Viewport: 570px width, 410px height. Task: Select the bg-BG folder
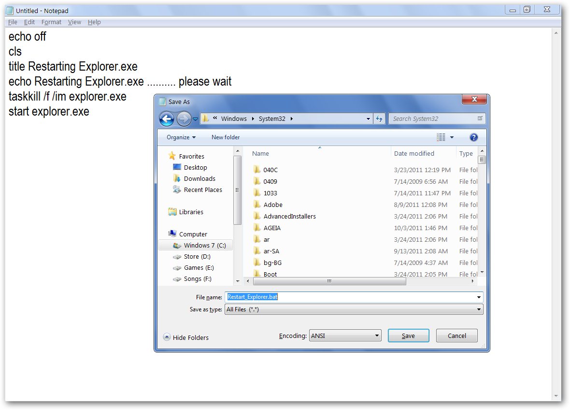[268, 263]
